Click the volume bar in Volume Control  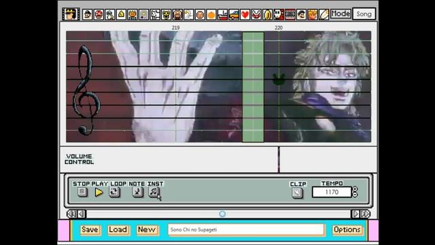point(279,160)
